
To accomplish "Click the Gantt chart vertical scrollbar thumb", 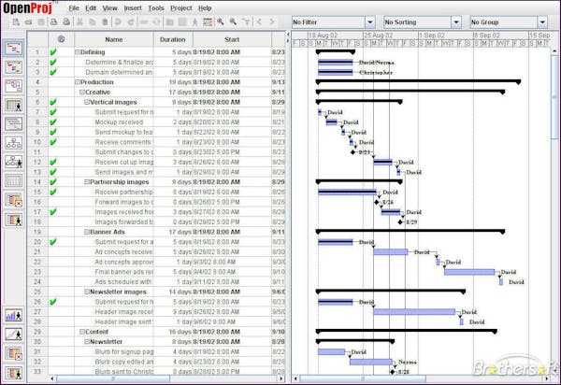I will click(x=554, y=97).
